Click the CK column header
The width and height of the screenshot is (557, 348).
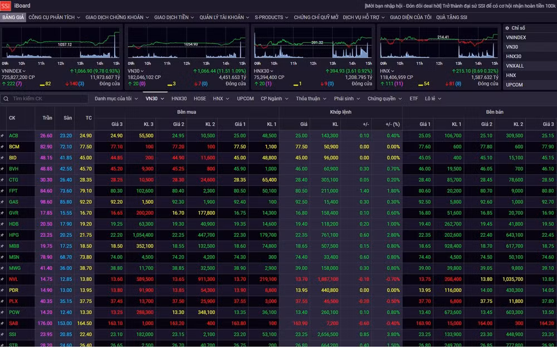[12, 118]
